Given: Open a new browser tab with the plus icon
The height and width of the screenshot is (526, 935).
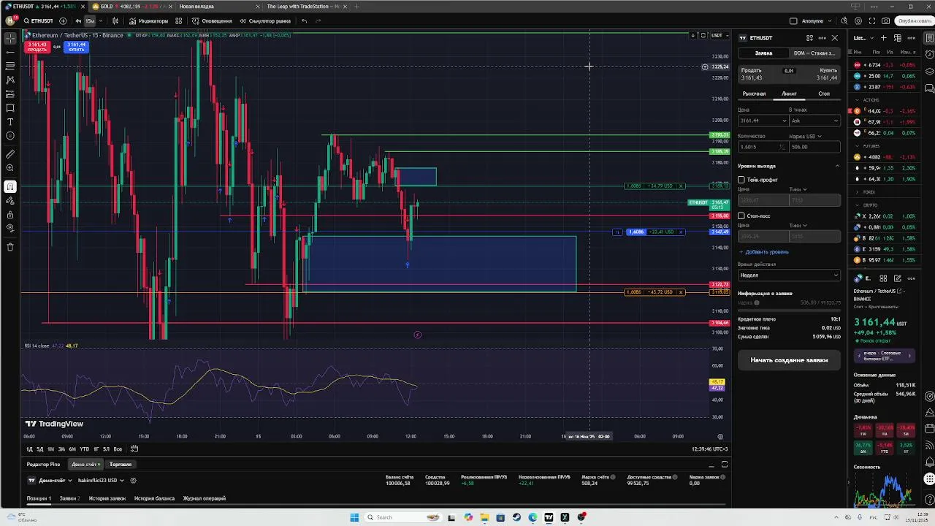Looking at the screenshot, I should (356, 6).
